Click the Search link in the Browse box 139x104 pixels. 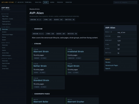coord(108,69)
